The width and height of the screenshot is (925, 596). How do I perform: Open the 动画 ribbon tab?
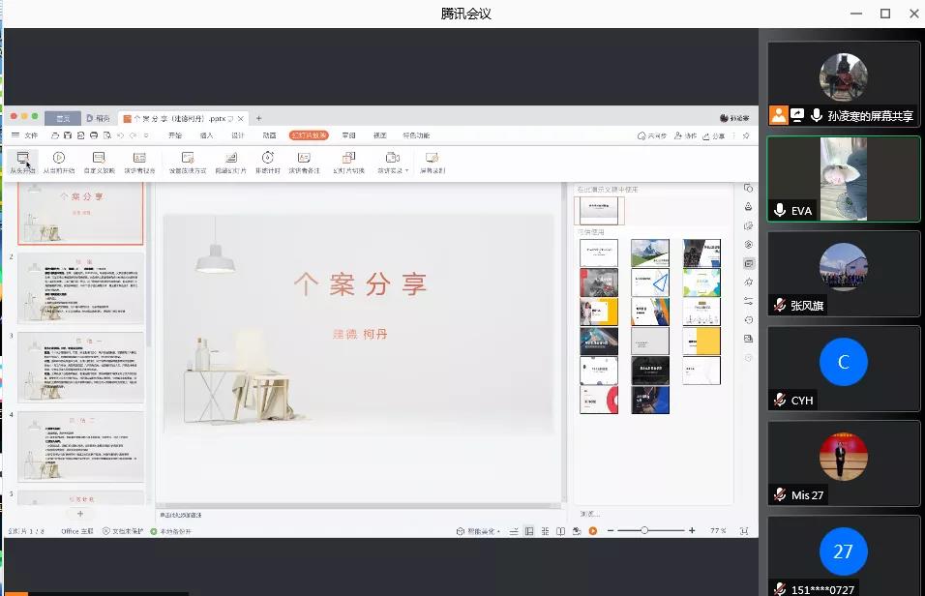click(269, 136)
